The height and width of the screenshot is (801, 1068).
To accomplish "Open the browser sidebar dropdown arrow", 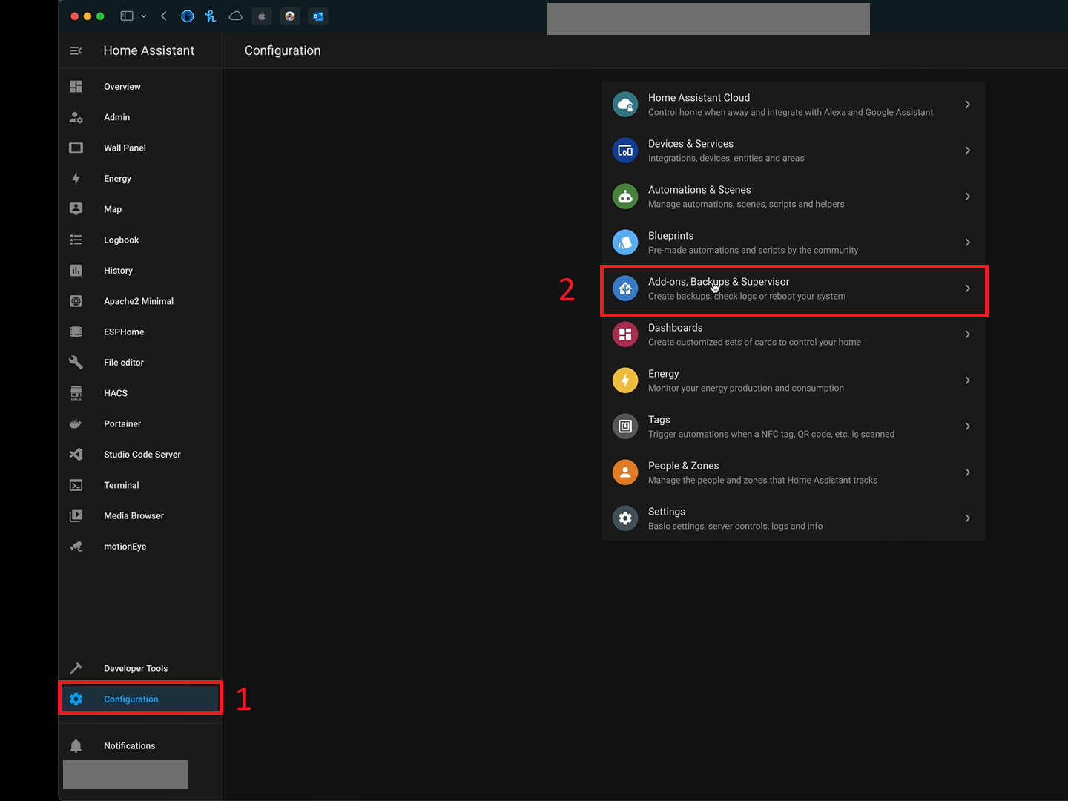I will [144, 16].
